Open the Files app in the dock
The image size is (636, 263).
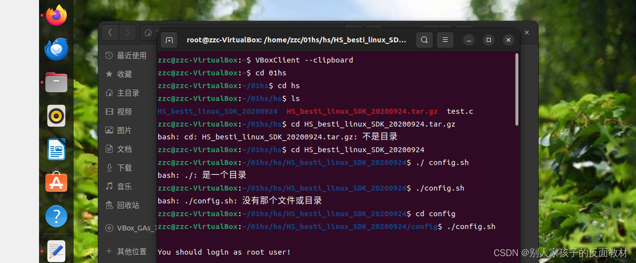coord(56,82)
